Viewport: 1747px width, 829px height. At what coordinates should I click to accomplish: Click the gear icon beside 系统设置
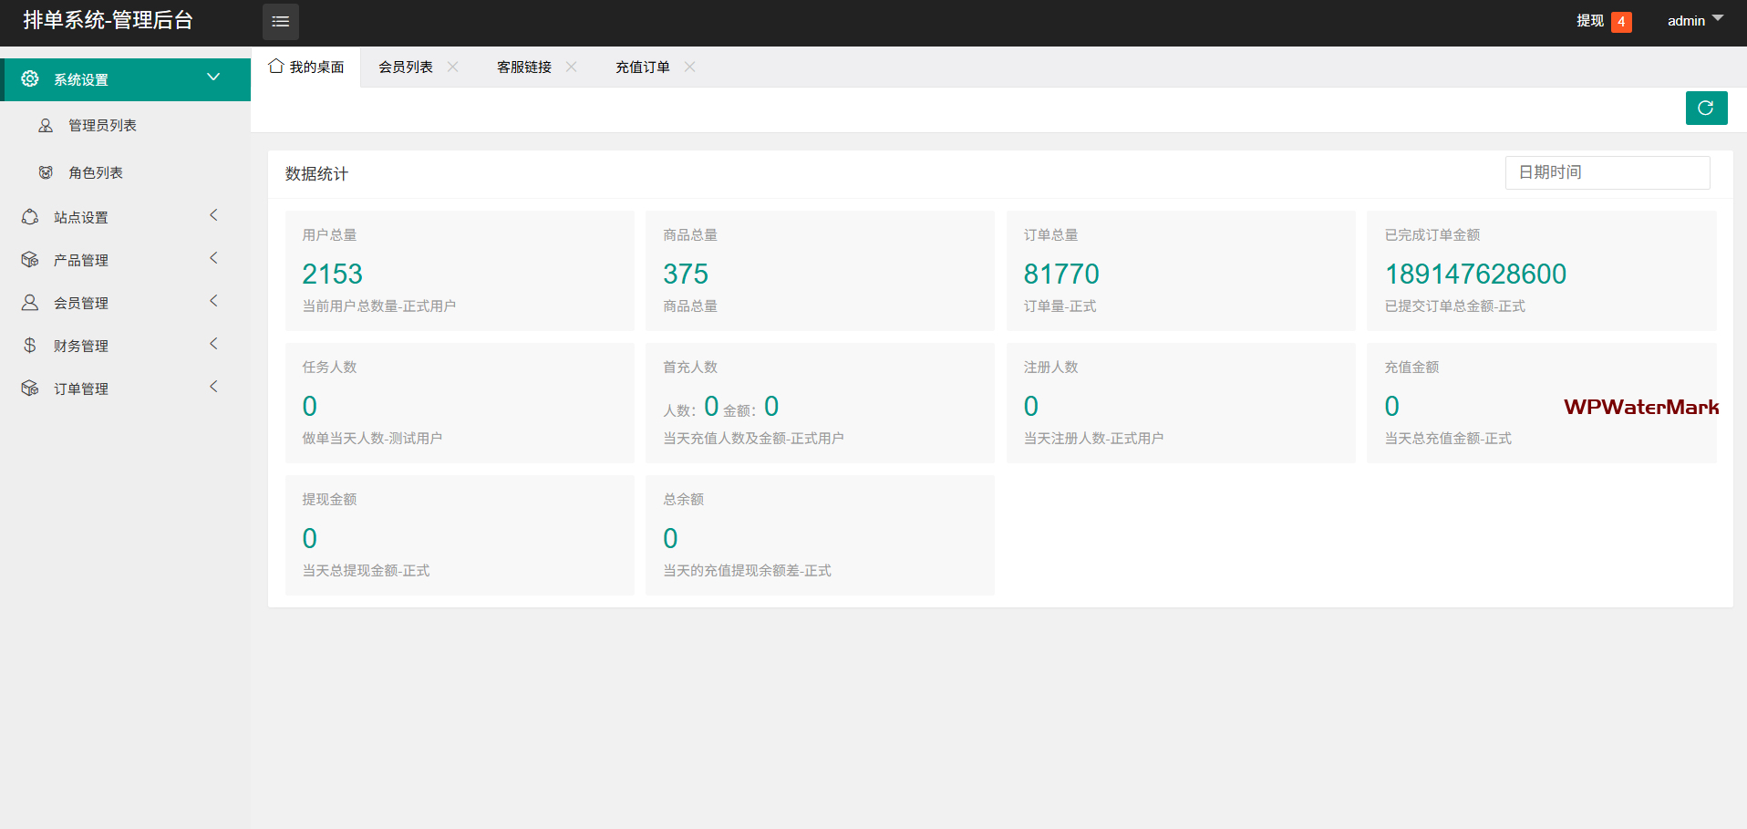pos(30,79)
